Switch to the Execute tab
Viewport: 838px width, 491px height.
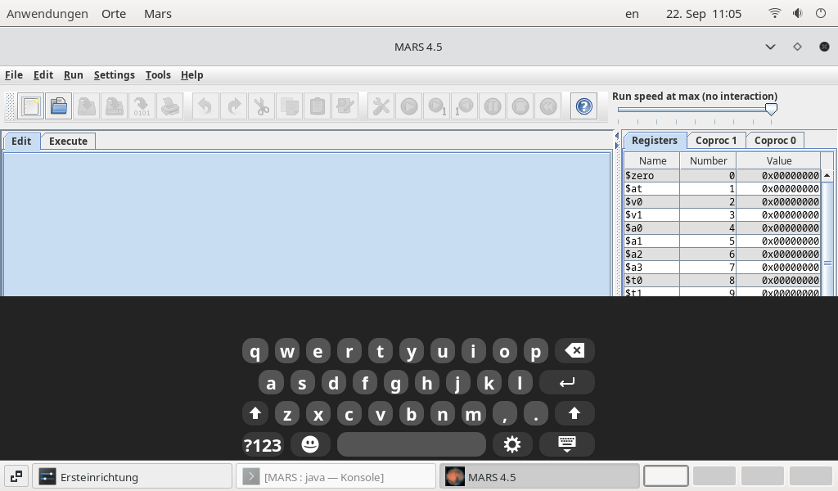68,141
